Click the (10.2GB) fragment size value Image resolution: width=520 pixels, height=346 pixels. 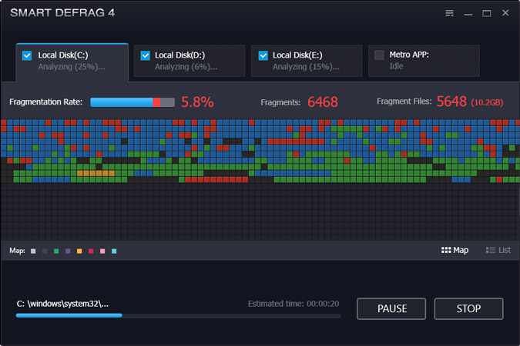click(x=487, y=102)
